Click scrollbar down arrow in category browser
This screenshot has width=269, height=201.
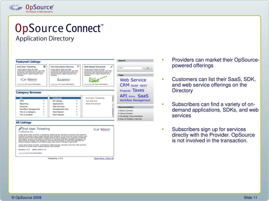(x=113, y=116)
